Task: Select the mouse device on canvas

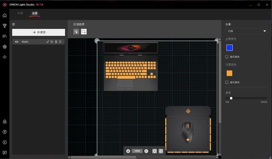Action: (x=187, y=132)
